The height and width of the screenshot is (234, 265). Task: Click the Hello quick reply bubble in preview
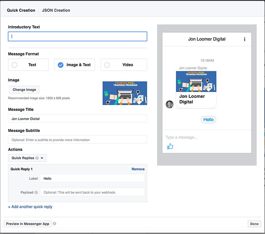209,120
